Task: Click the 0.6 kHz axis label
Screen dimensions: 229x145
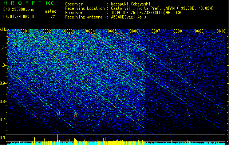Action: click(x=3, y=138)
